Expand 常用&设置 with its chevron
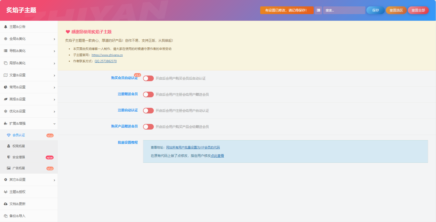 (54, 87)
